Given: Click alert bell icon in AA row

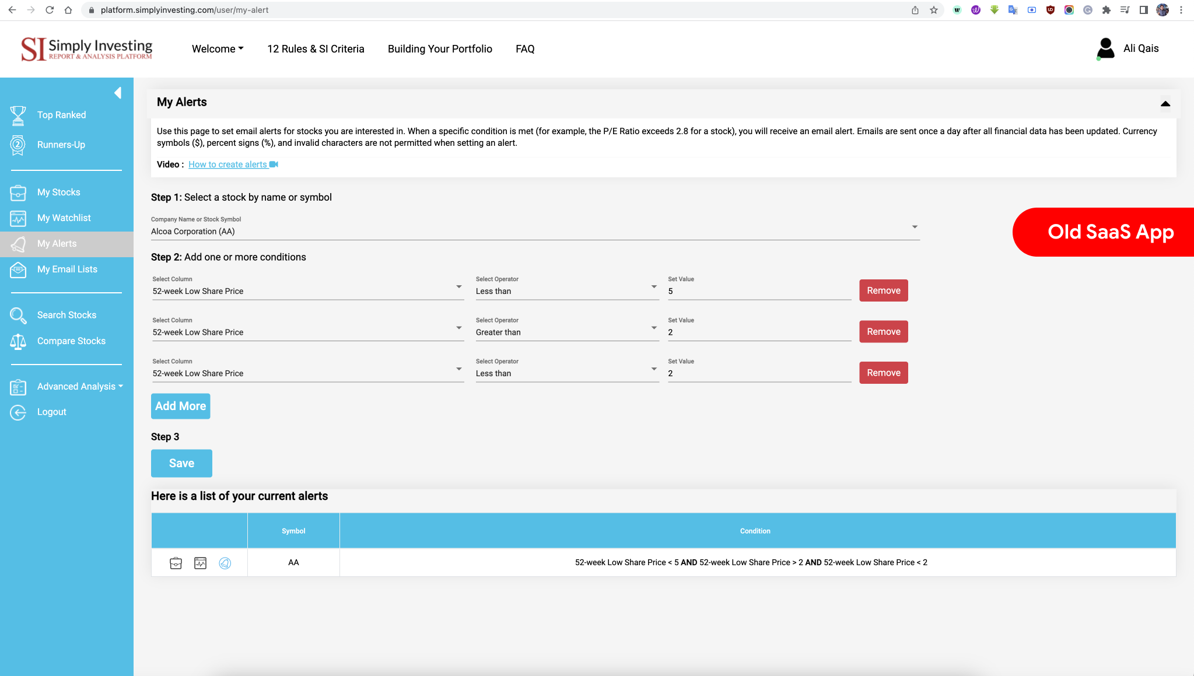Looking at the screenshot, I should (x=225, y=563).
